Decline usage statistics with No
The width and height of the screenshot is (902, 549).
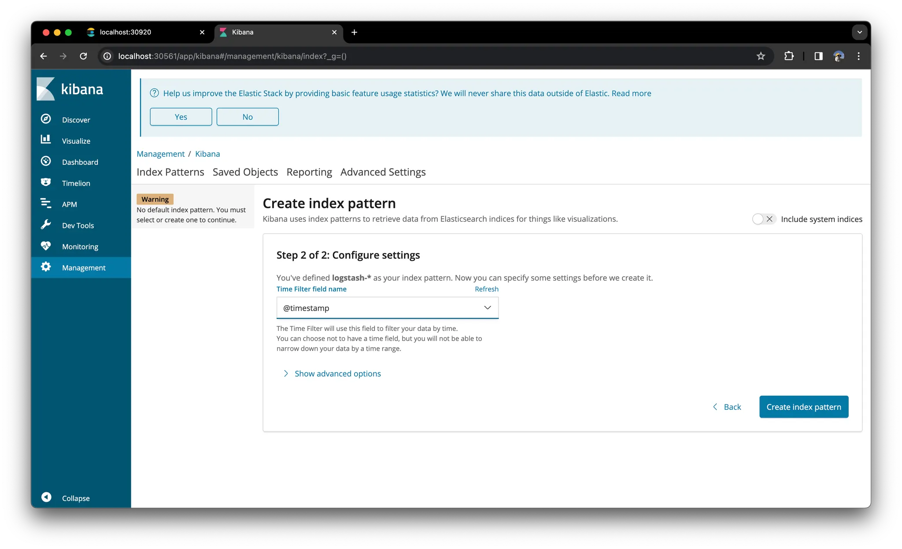(247, 117)
